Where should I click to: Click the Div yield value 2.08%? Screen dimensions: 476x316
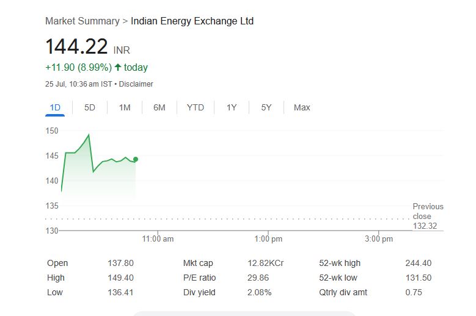tap(259, 293)
